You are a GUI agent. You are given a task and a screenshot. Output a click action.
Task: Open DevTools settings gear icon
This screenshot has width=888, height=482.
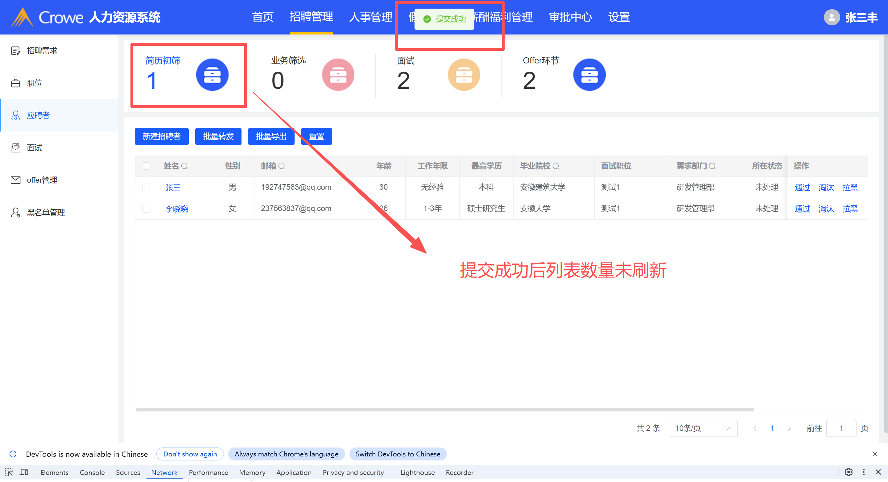coord(848,472)
